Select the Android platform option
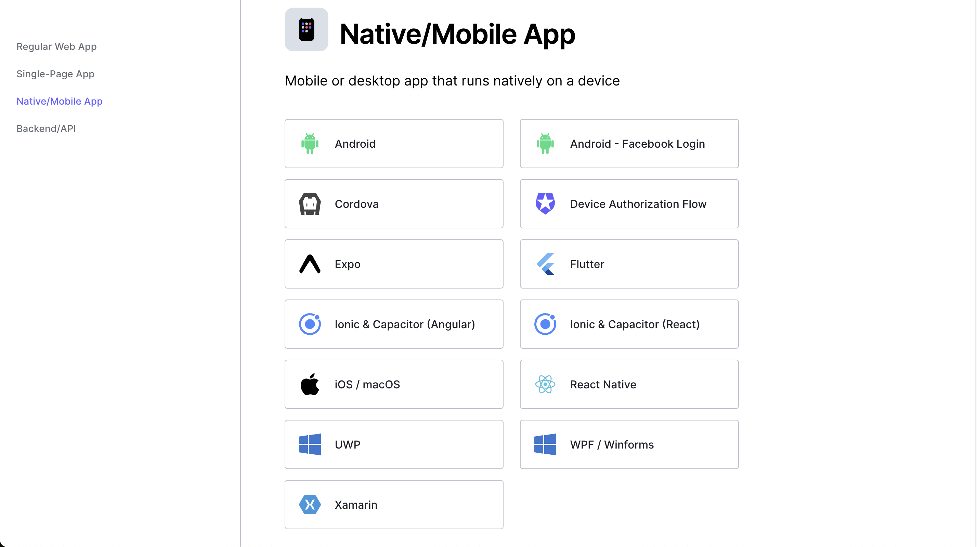Viewport: 977px width, 547px height. tap(394, 144)
